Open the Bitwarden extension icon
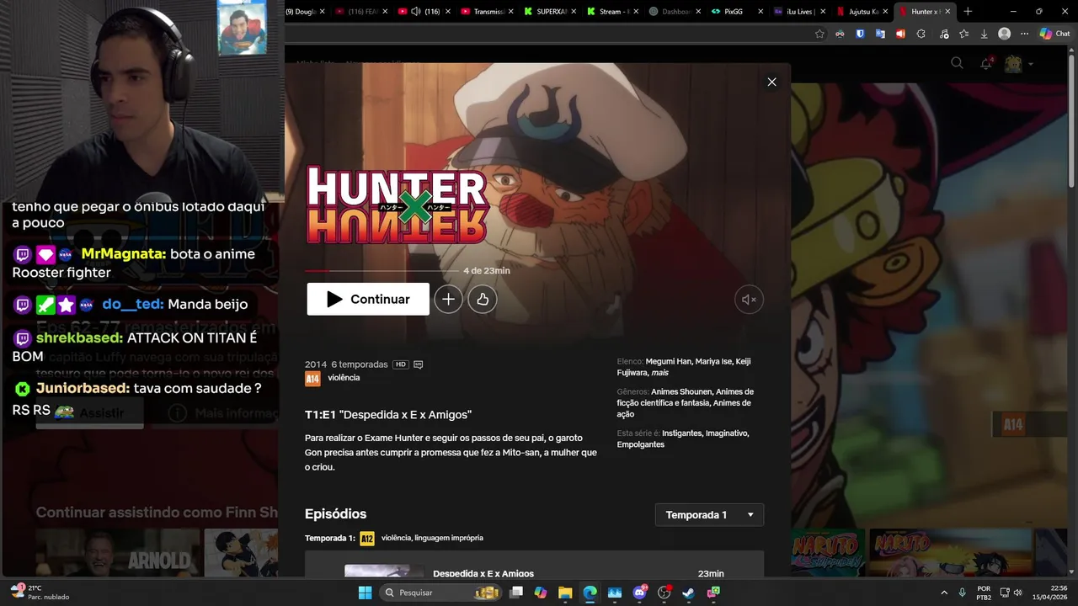The image size is (1078, 606). click(x=860, y=34)
